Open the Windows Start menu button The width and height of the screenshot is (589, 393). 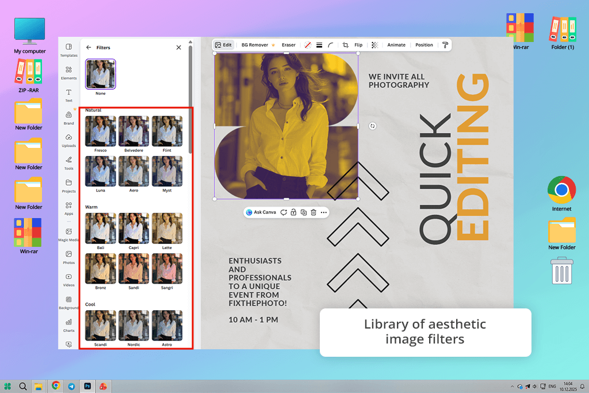(7, 386)
